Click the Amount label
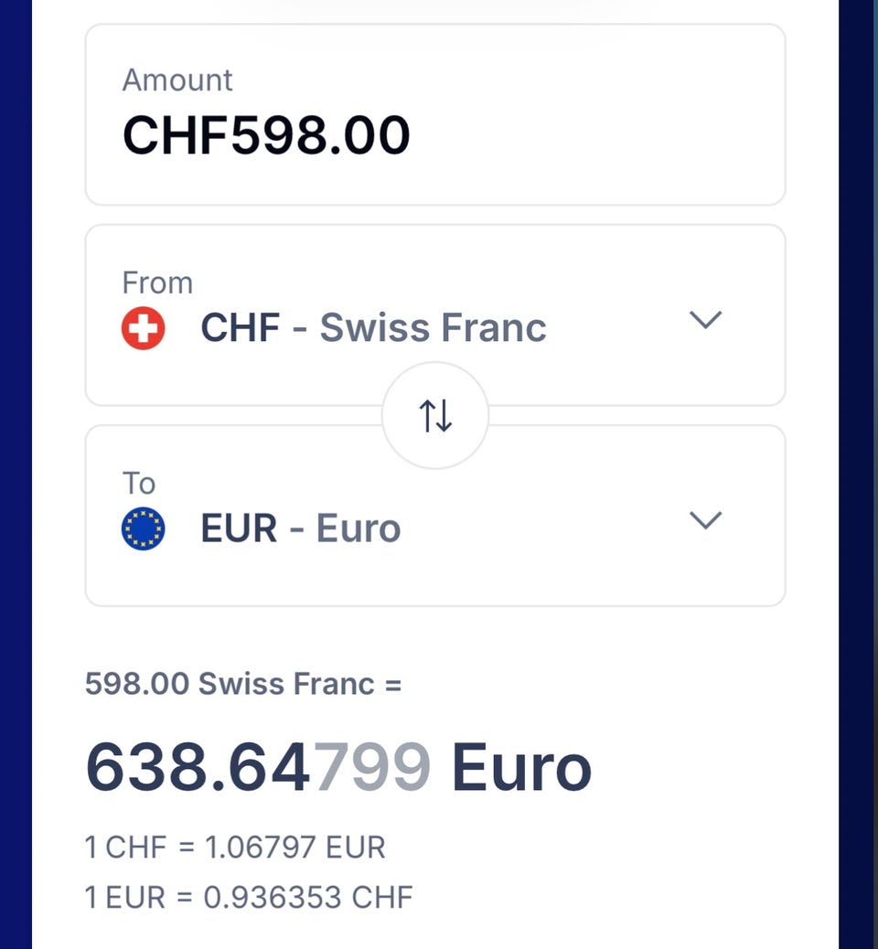The image size is (878, 949). 177,80
